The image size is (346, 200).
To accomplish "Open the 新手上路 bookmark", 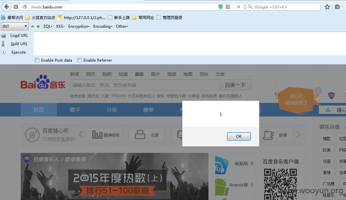I will tap(119, 18).
